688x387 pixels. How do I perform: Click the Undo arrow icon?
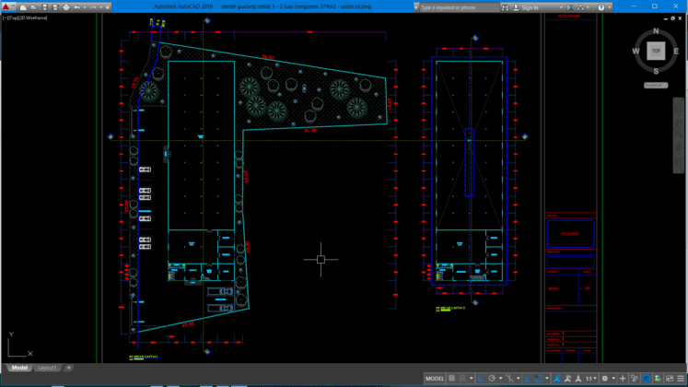(x=78, y=6)
